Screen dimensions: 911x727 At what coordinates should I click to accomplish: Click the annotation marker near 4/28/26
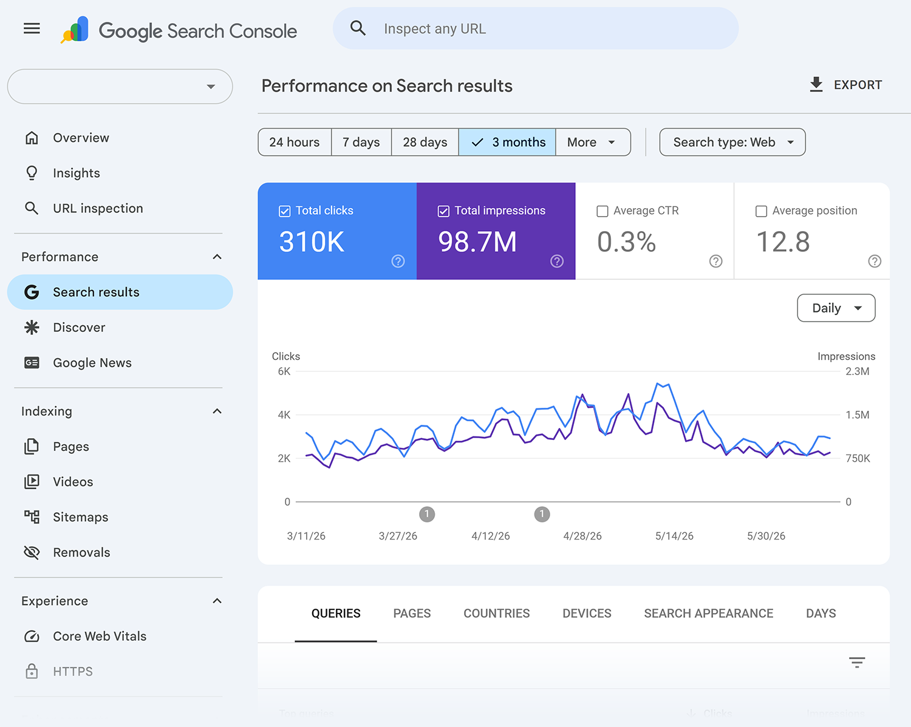(542, 514)
